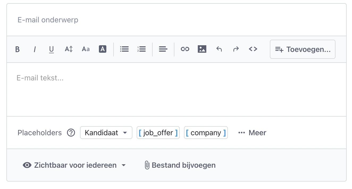Apply bold formatting
Viewport: 352px width, 189px height.
pos(17,49)
